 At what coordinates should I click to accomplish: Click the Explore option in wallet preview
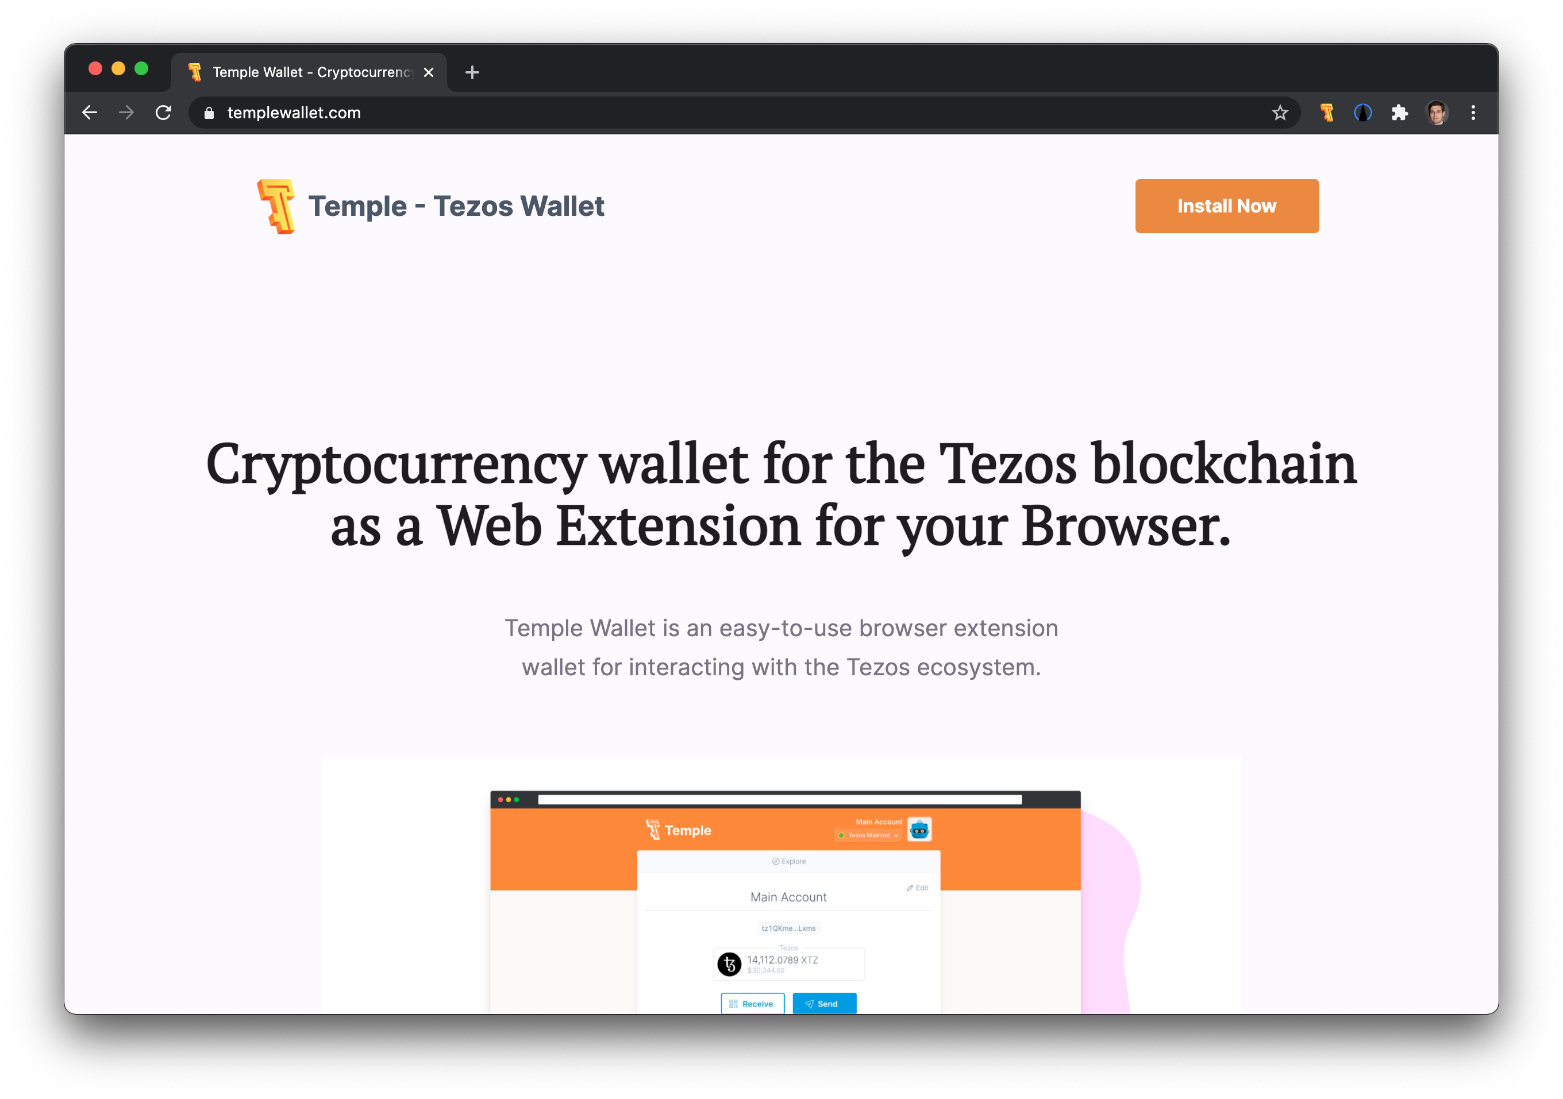[x=788, y=862]
